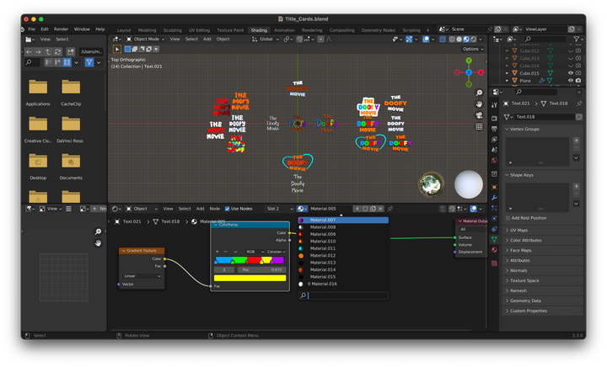Click the fake user shield for Material.005
Screen dimensions: 607x367
365,209
